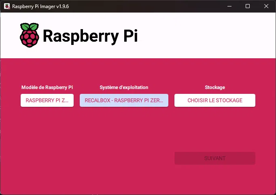Minimize the Raspberry Pi Imager window
276x195 pixels.
pos(229,6)
